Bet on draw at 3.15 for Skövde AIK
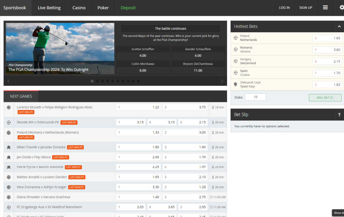 click(x=162, y=122)
